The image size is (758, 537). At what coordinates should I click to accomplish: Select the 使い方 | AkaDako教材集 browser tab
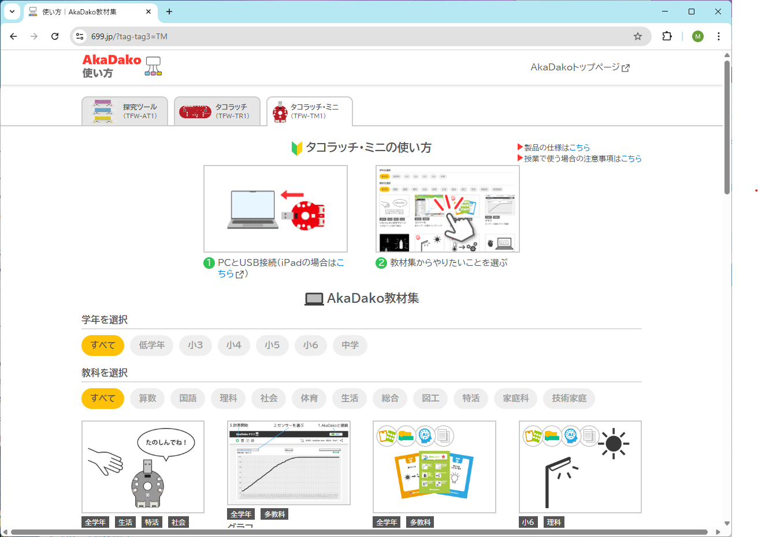91,12
